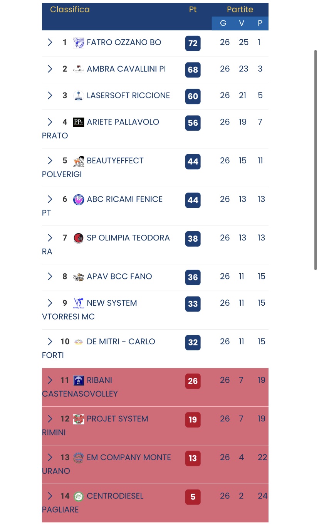
Task: Expand the APAV BCC Fano row
Action: (50, 276)
